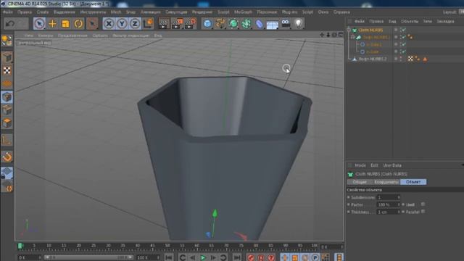Toggle the Parallel checkbox
The height and width of the screenshot is (261, 464).
pyautogui.click(x=423, y=212)
